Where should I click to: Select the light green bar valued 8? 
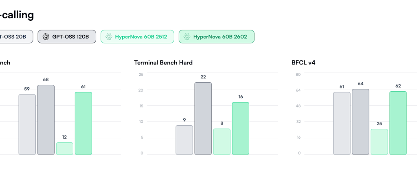pos(222,142)
